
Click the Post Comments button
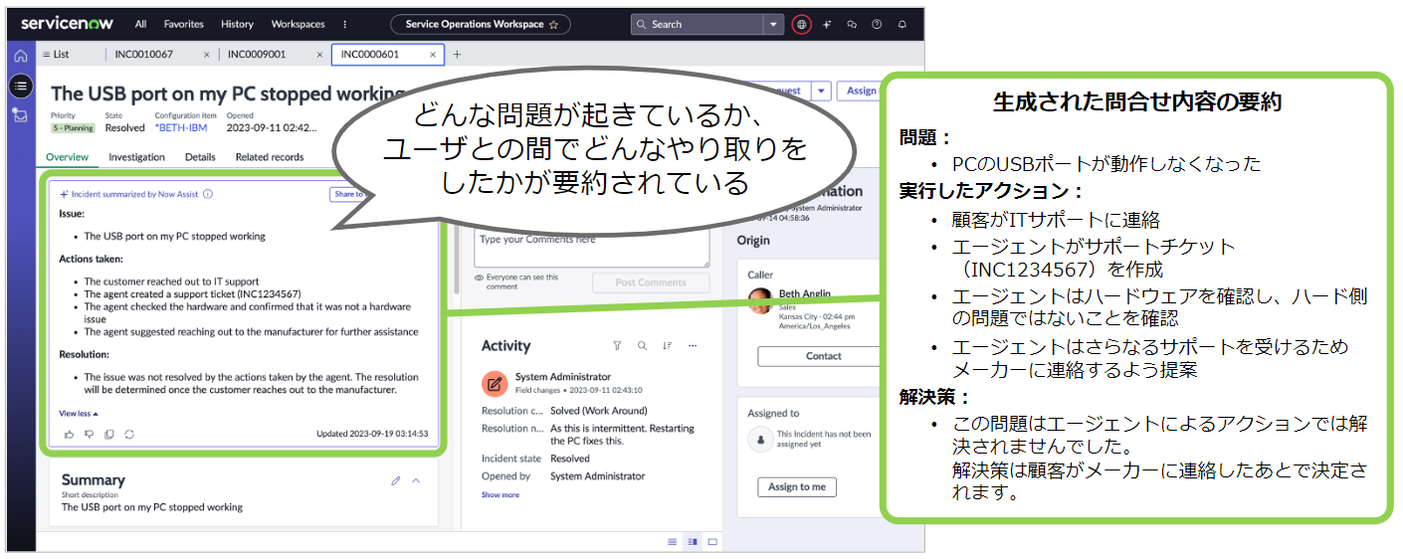(650, 282)
